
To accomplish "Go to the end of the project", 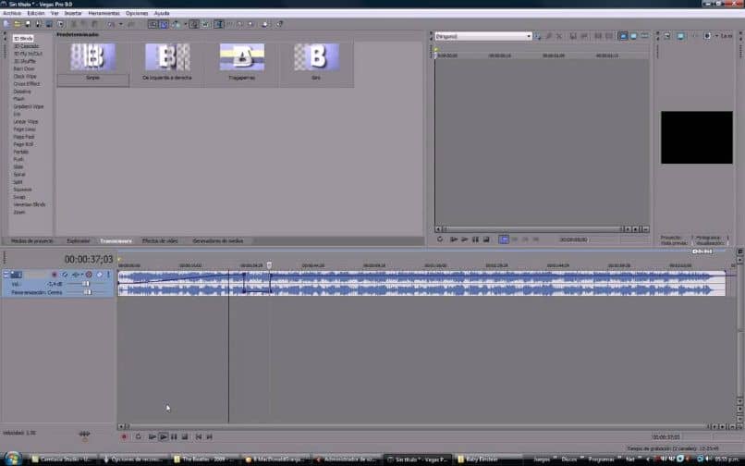I will tap(210, 436).
